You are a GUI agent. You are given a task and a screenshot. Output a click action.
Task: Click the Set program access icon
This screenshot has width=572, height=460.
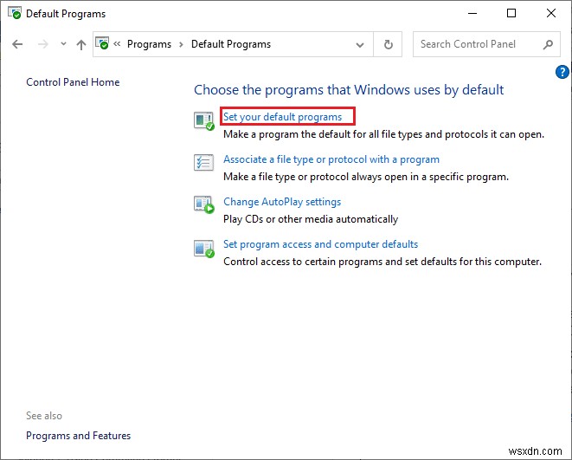click(204, 249)
